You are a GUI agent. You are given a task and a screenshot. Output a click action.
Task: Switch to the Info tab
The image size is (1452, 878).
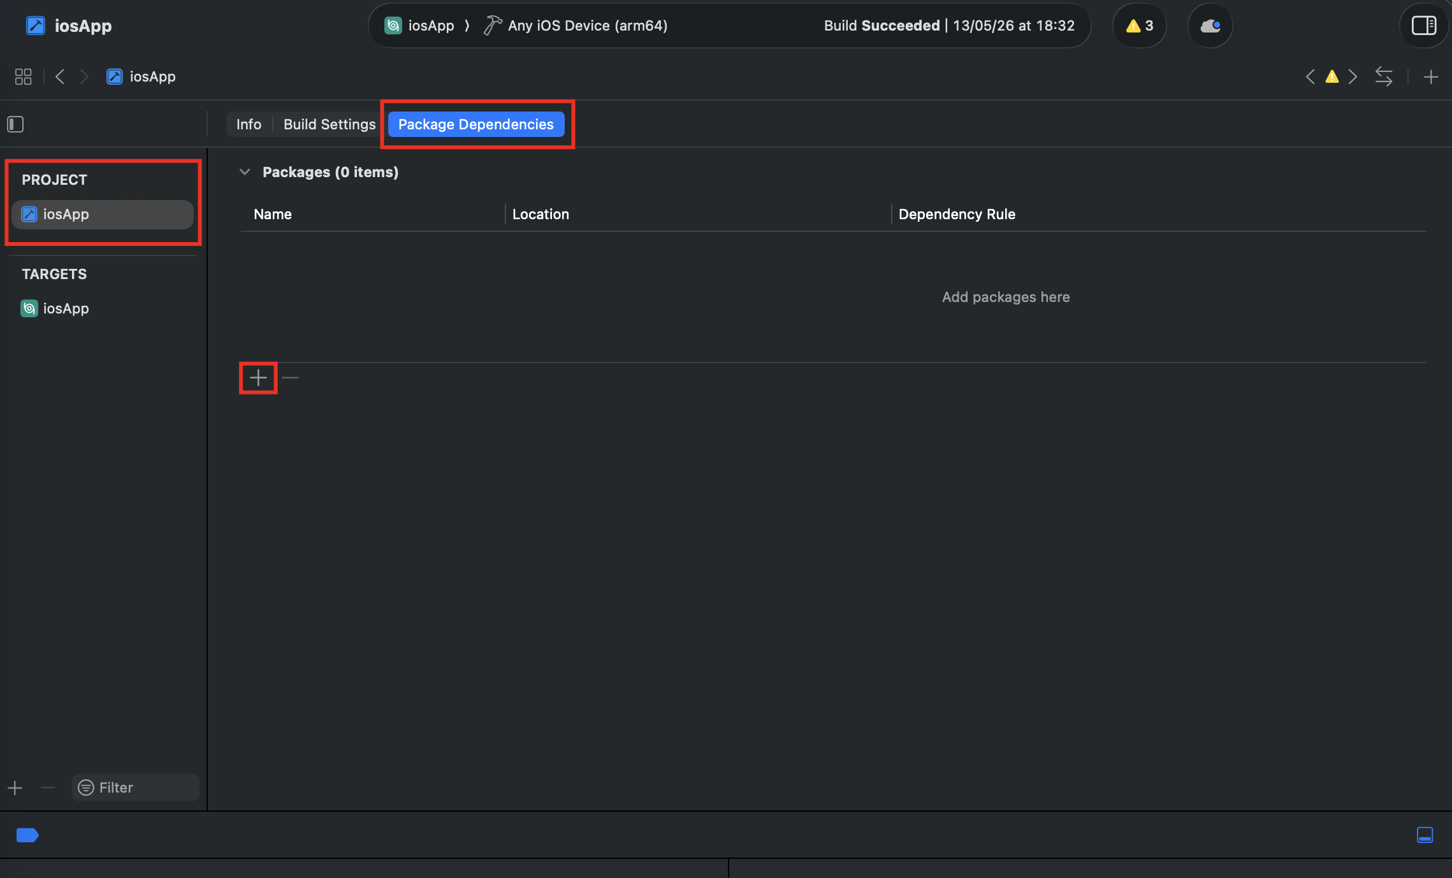pos(249,124)
